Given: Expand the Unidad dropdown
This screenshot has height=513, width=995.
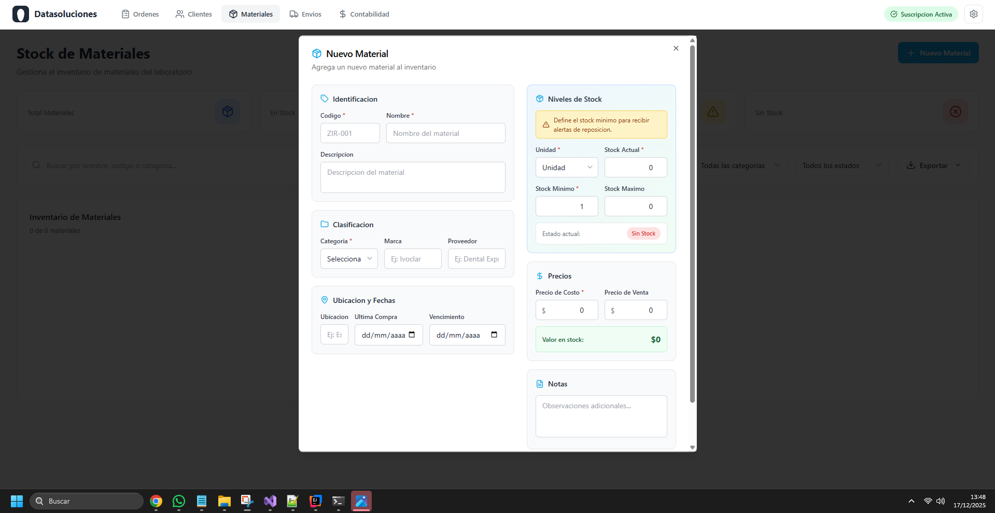Looking at the screenshot, I should point(567,168).
